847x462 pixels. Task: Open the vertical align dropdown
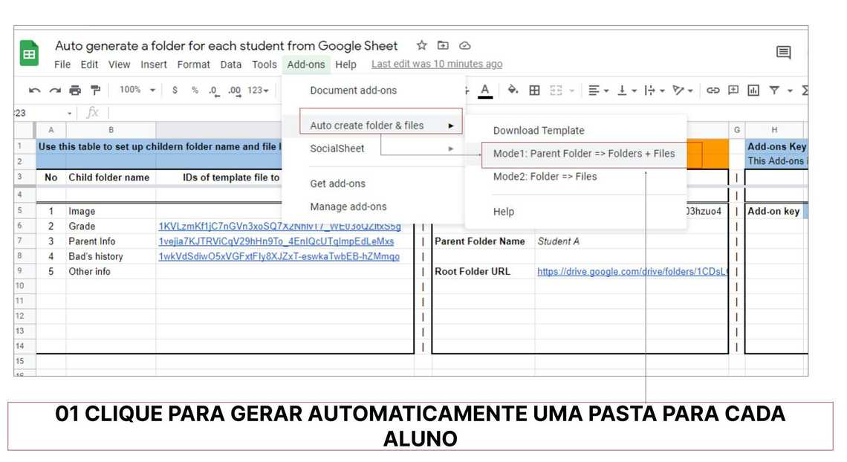click(x=626, y=90)
